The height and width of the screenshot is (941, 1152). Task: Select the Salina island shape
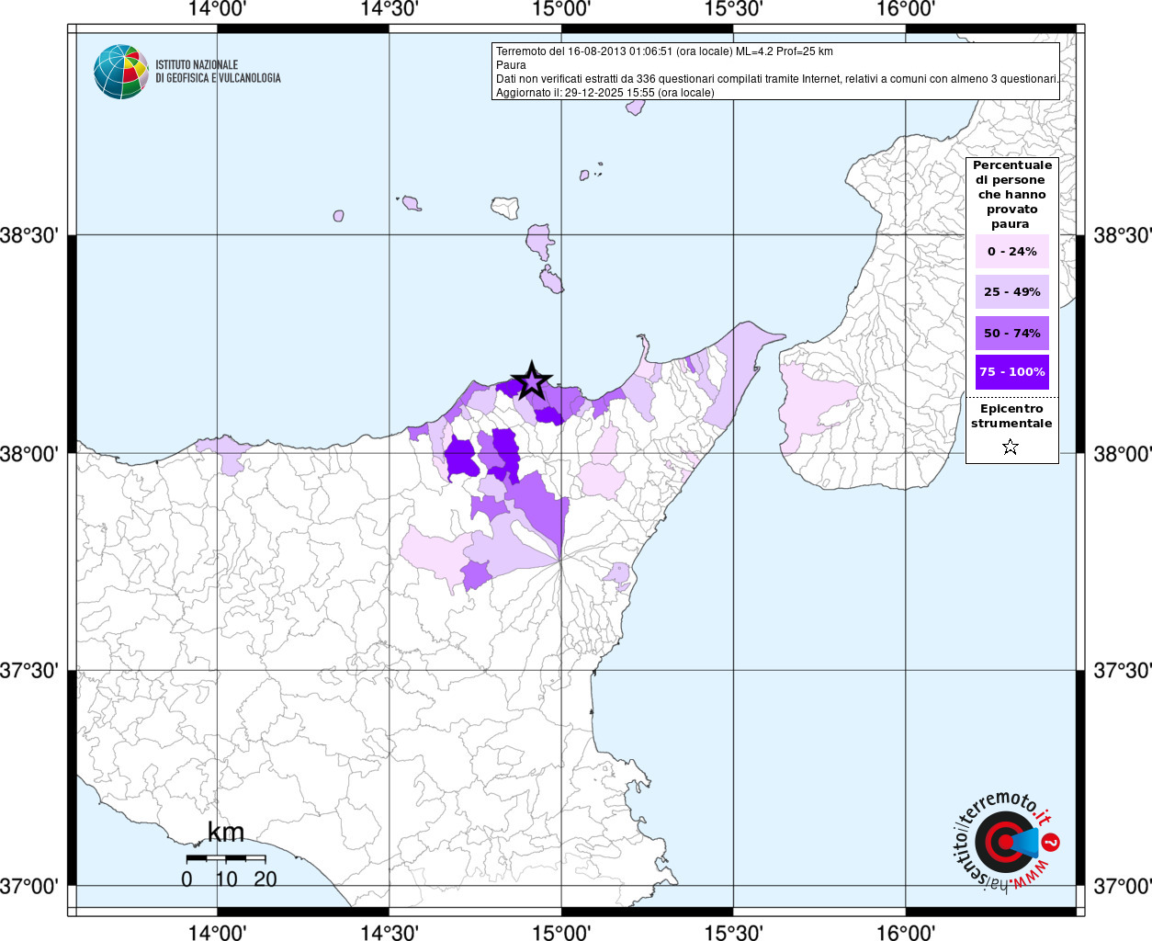(504, 207)
